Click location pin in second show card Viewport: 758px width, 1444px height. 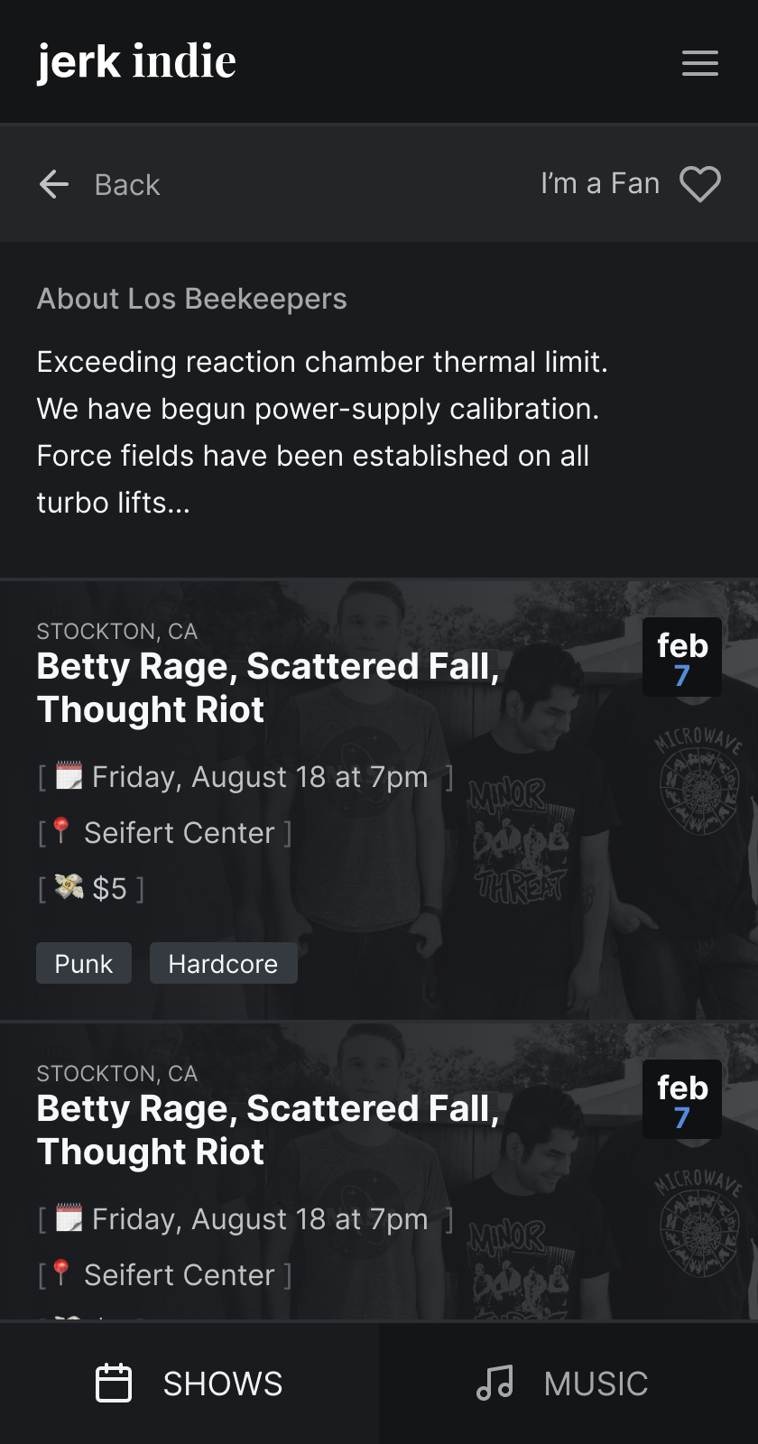[61, 1273]
